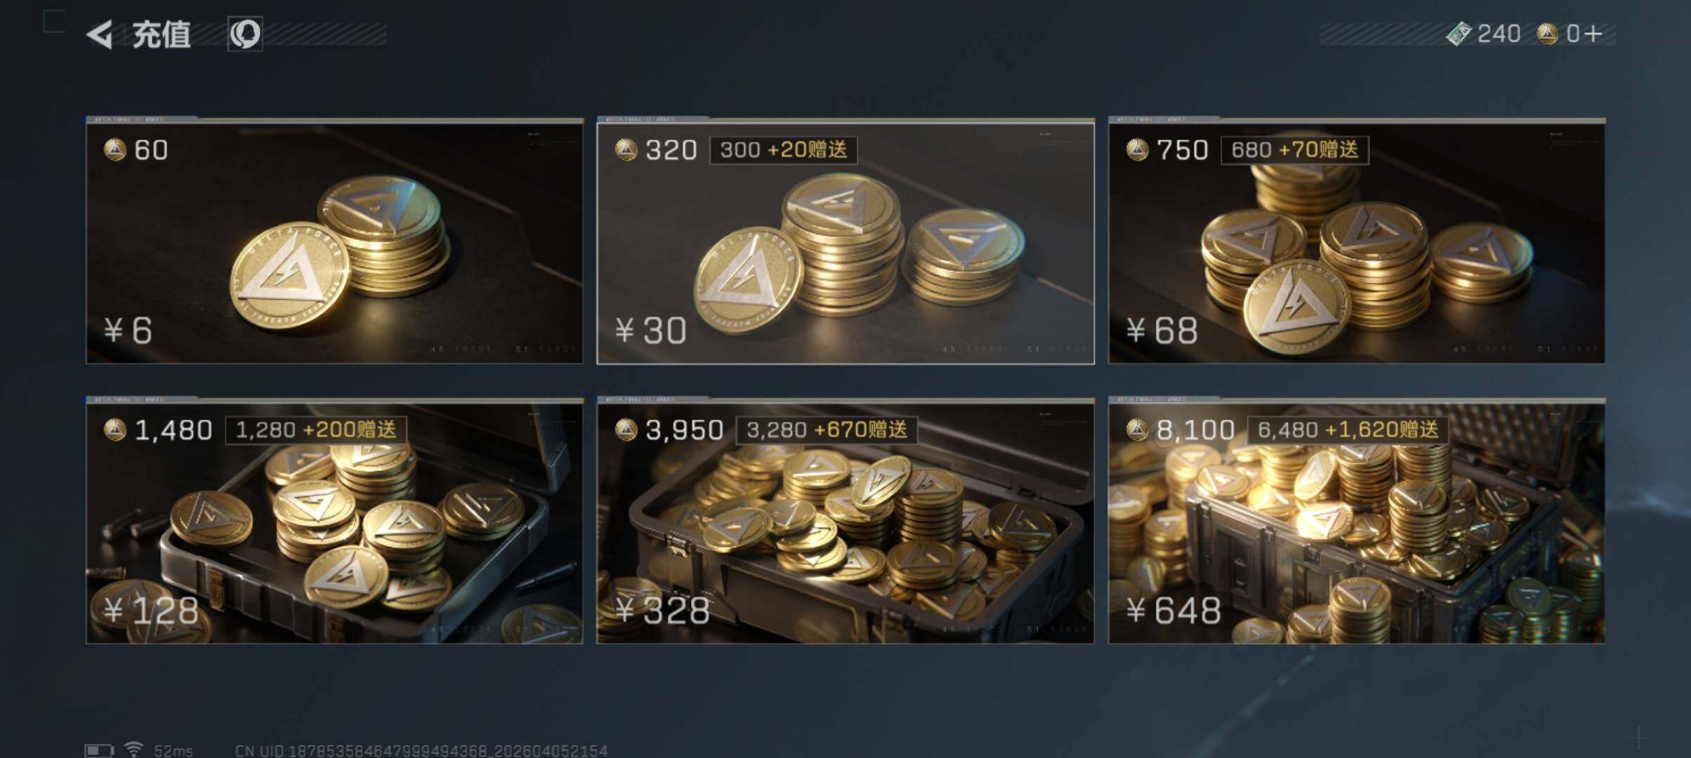
Task: Select the 60 coin pack for ¥6
Action: click(x=334, y=241)
